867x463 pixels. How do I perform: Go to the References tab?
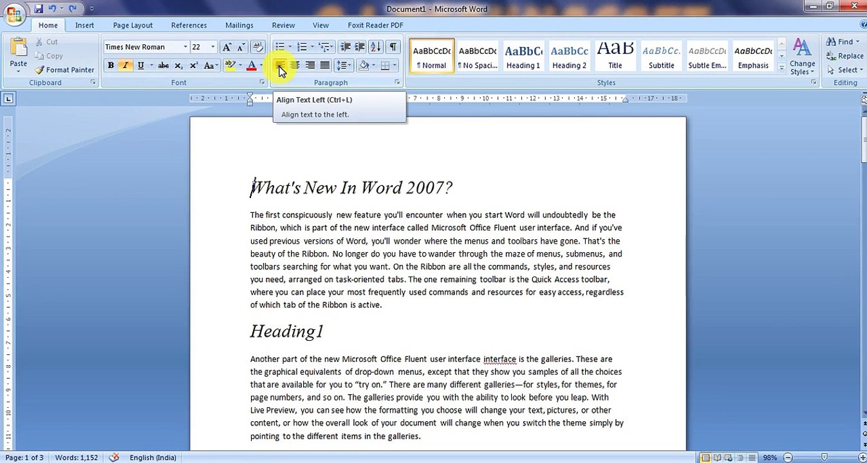coord(189,25)
